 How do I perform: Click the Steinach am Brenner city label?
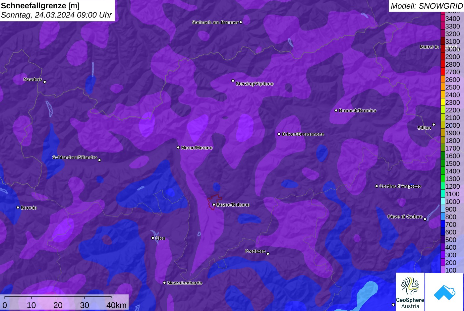click(x=215, y=22)
